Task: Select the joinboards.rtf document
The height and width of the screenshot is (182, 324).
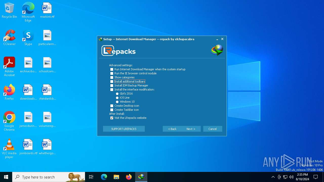Action: (28, 147)
